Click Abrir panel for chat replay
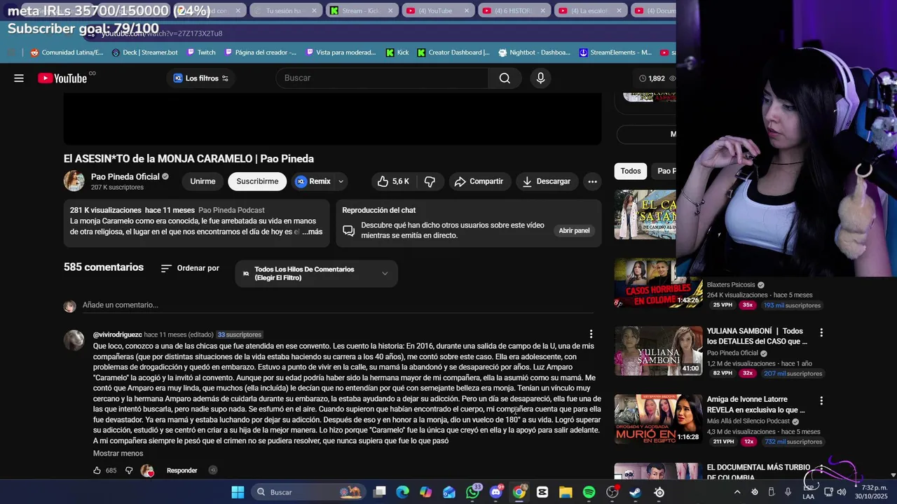 click(x=574, y=230)
